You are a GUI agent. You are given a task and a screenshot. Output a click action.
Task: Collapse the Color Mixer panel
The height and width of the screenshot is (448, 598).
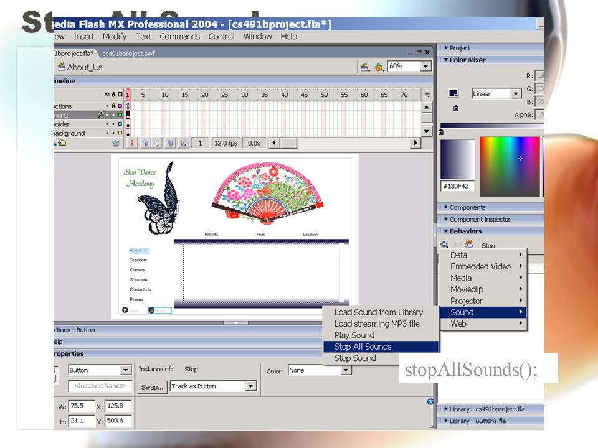[446, 60]
